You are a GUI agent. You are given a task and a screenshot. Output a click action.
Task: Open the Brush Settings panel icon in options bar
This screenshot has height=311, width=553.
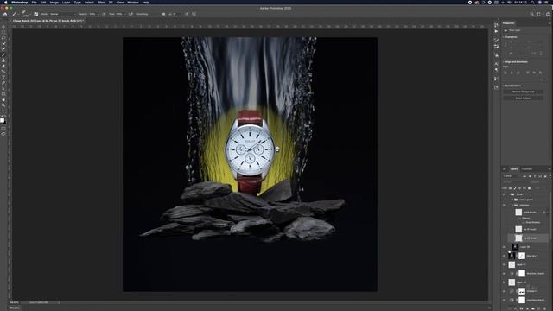click(x=36, y=14)
